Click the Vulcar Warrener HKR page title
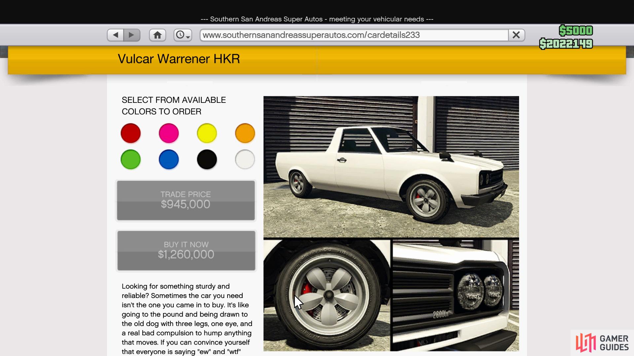The height and width of the screenshot is (356, 634). [x=179, y=59]
